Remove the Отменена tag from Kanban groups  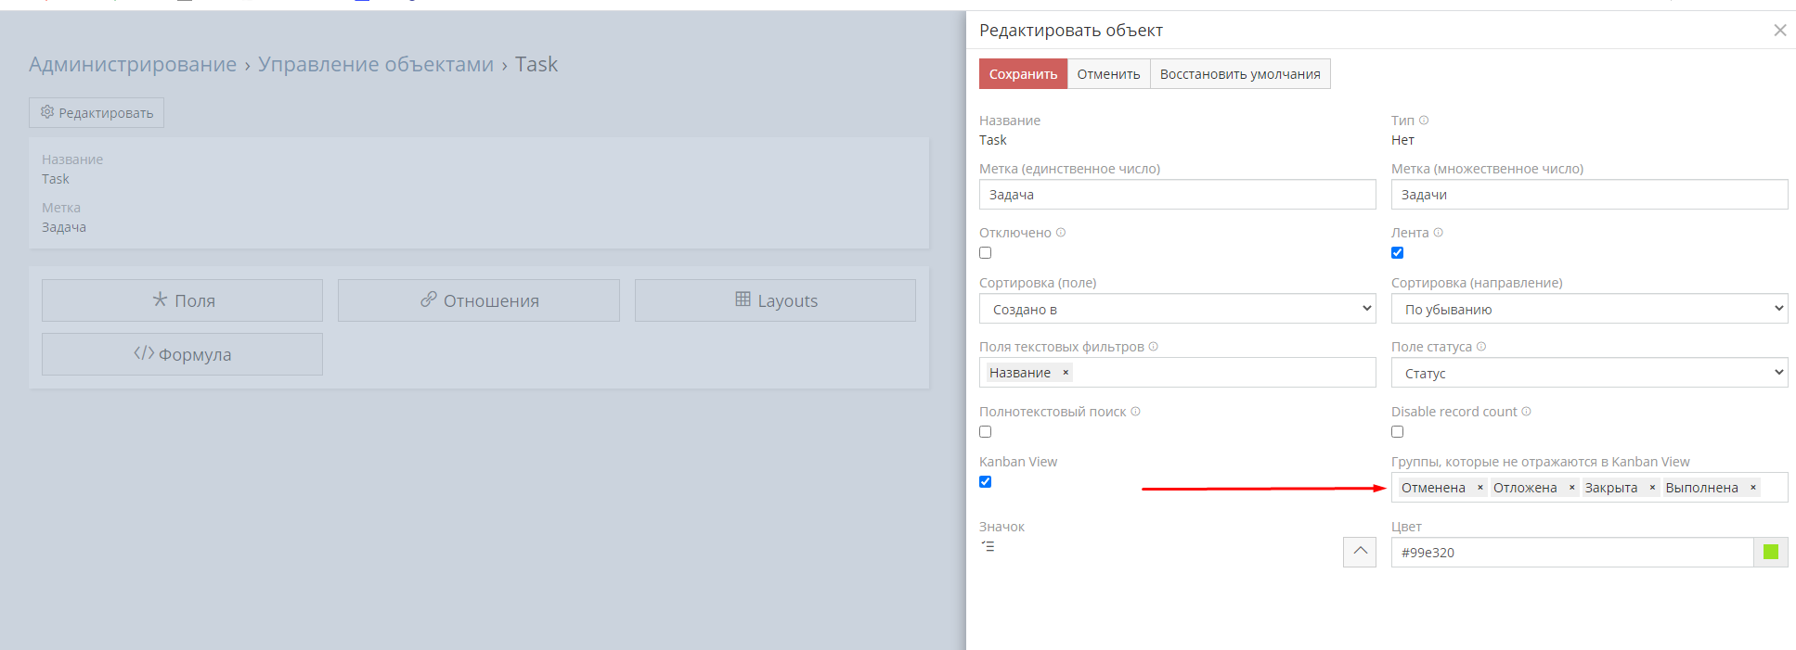point(1480,488)
